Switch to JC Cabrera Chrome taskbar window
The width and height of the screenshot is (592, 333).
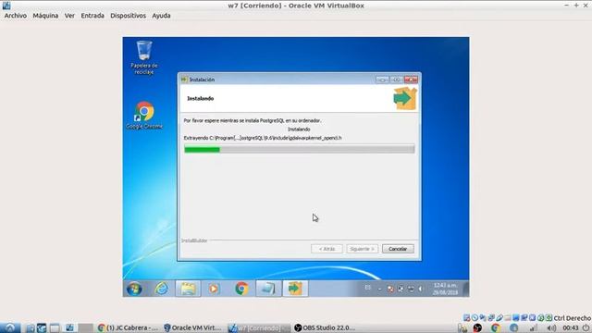tap(128, 327)
